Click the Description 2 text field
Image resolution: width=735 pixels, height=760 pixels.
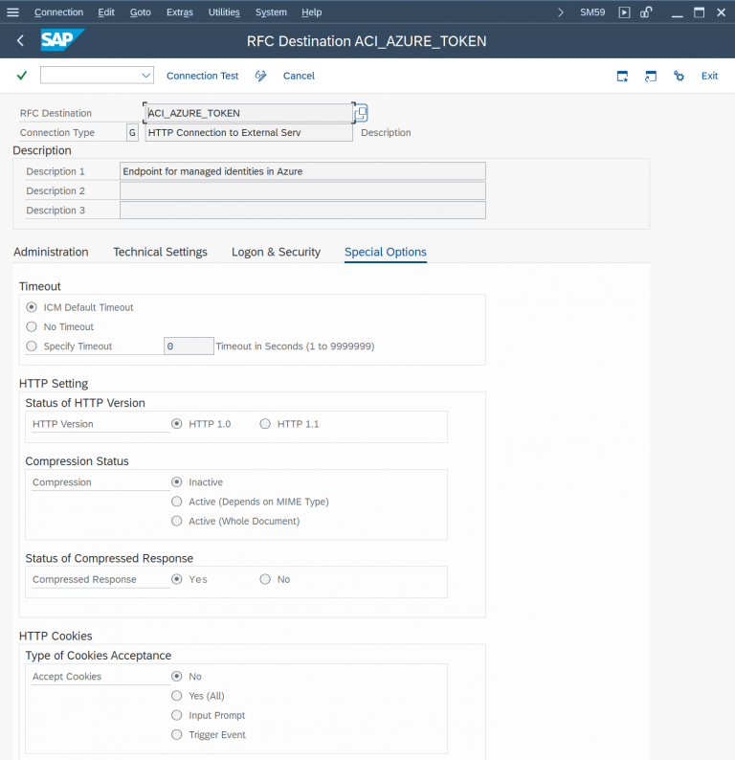pyautogui.click(x=302, y=190)
